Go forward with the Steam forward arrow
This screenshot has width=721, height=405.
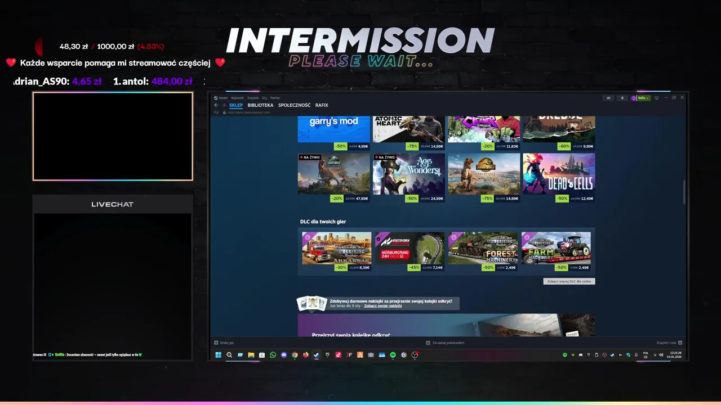pyautogui.click(x=223, y=105)
